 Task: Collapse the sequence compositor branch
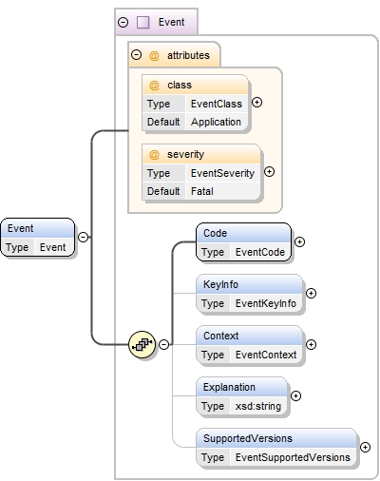coord(163,344)
